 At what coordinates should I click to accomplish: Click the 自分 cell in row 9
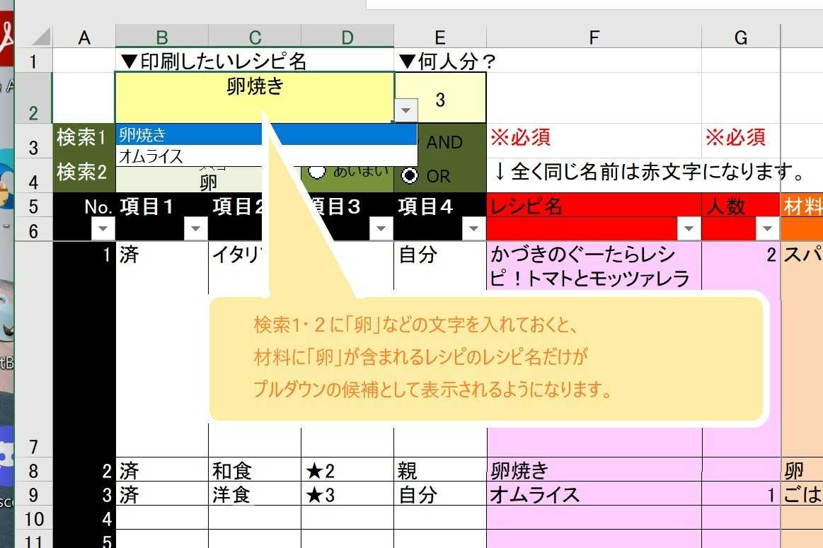click(440, 494)
